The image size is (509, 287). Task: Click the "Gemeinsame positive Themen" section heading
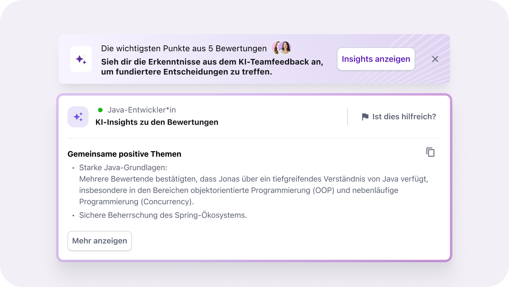tap(124, 154)
